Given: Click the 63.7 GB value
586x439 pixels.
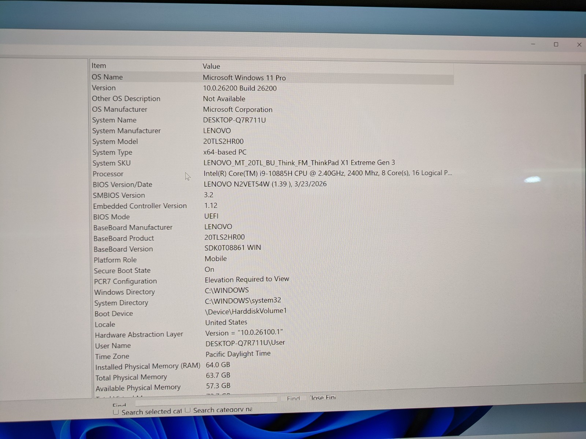Looking at the screenshot, I should coord(218,375).
